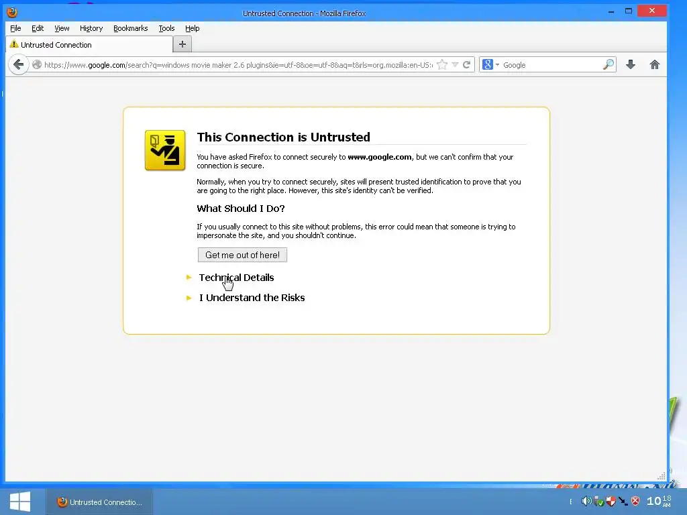Click the taskbar clock showing 10:18
Image resolution: width=687 pixels, height=515 pixels.
point(659,501)
